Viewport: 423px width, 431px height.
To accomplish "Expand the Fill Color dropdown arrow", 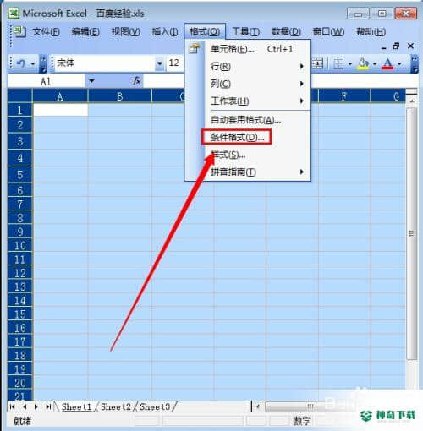I will (x=375, y=64).
